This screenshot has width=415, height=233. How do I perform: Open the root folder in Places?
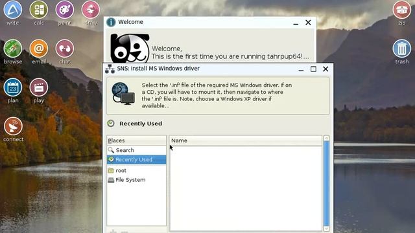pos(137,170)
